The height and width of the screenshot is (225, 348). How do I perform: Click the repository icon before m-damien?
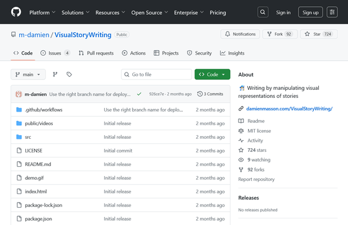(x=14, y=35)
